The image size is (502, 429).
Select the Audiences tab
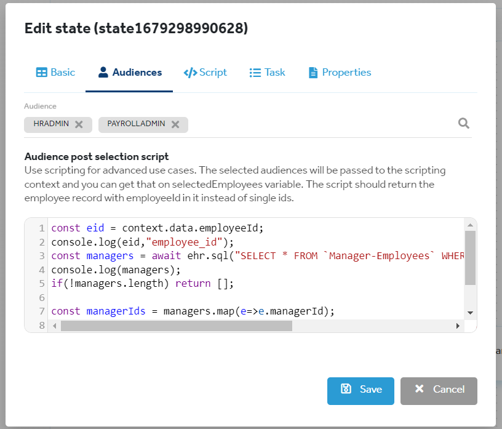(x=129, y=73)
